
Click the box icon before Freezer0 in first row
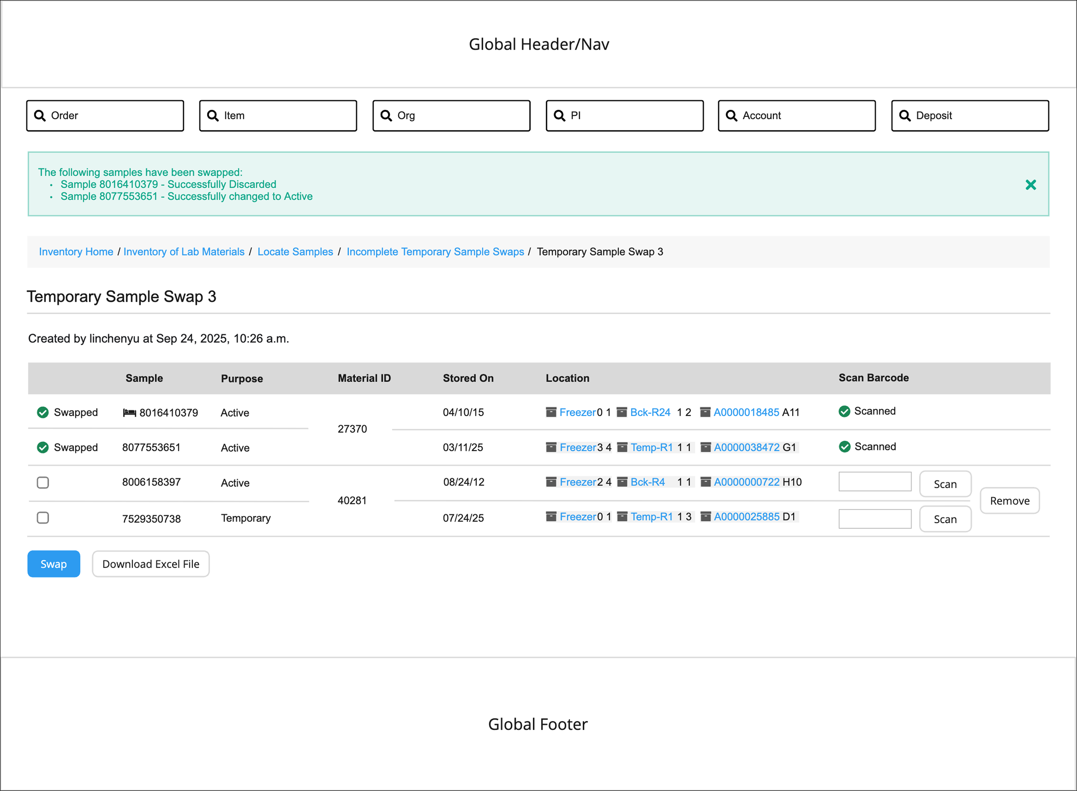[551, 412]
